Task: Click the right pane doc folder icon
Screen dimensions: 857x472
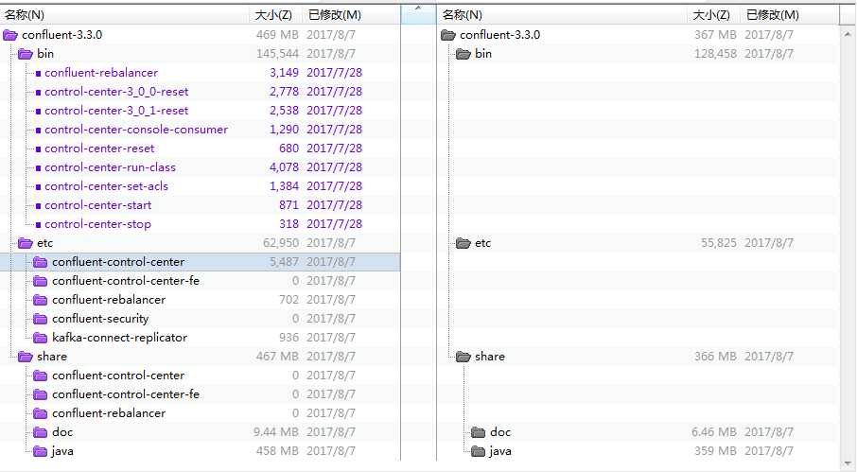Action: pos(479,432)
